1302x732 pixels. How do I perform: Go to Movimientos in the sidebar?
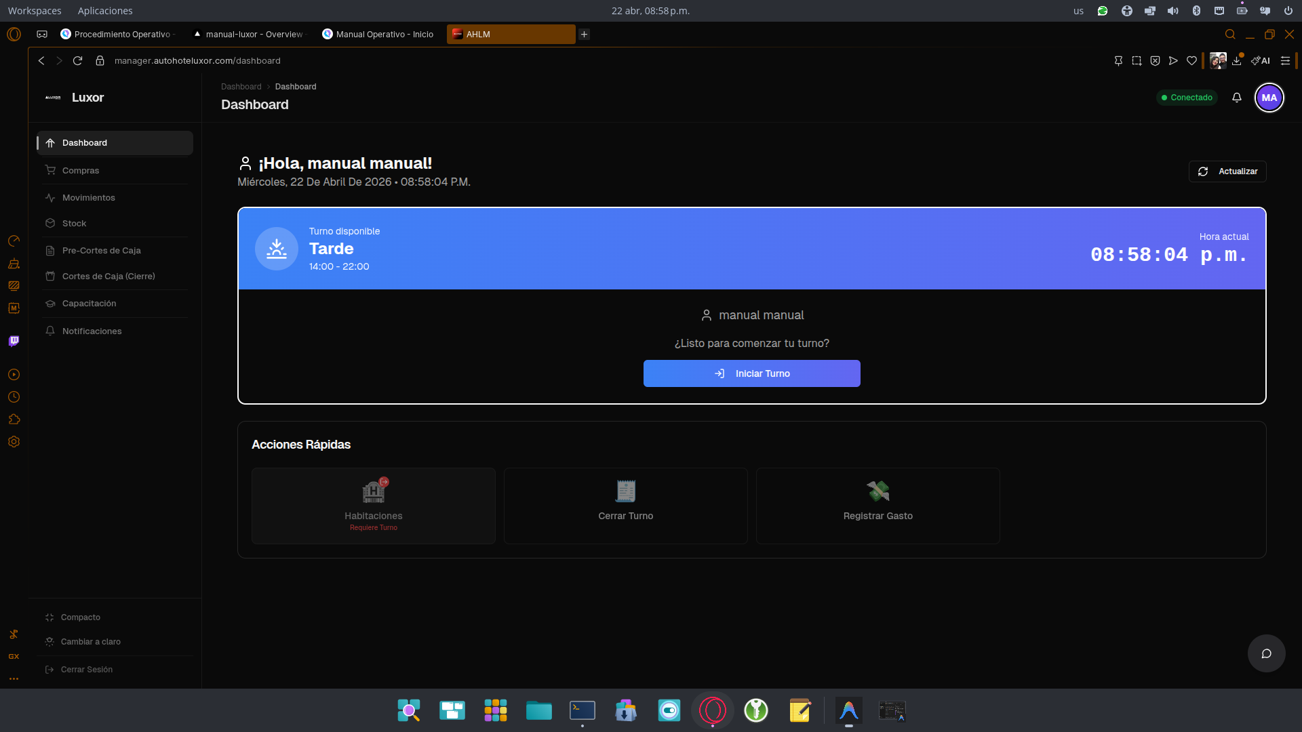tap(115, 197)
